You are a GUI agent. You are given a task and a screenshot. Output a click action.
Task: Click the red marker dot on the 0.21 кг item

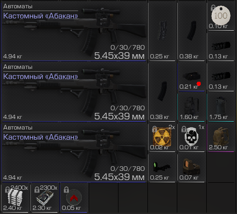click(199, 84)
